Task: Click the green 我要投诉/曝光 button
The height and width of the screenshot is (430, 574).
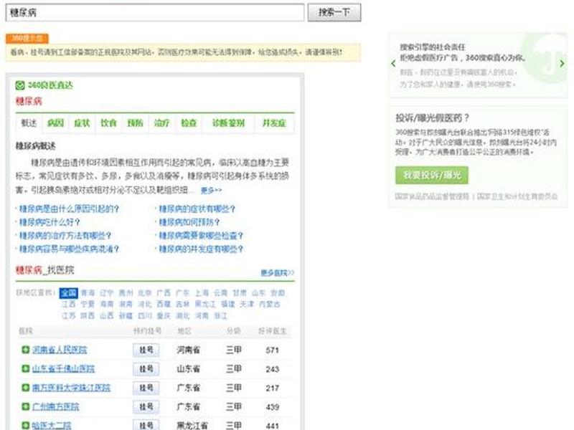Action: (432, 176)
